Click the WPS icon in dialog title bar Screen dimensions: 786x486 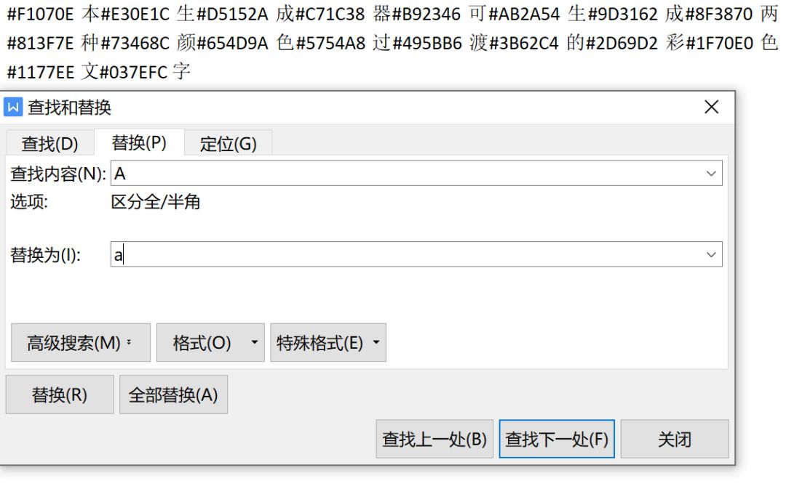click(14, 108)
